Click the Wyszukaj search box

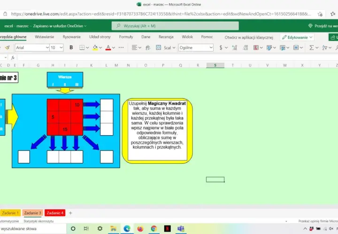175,26
